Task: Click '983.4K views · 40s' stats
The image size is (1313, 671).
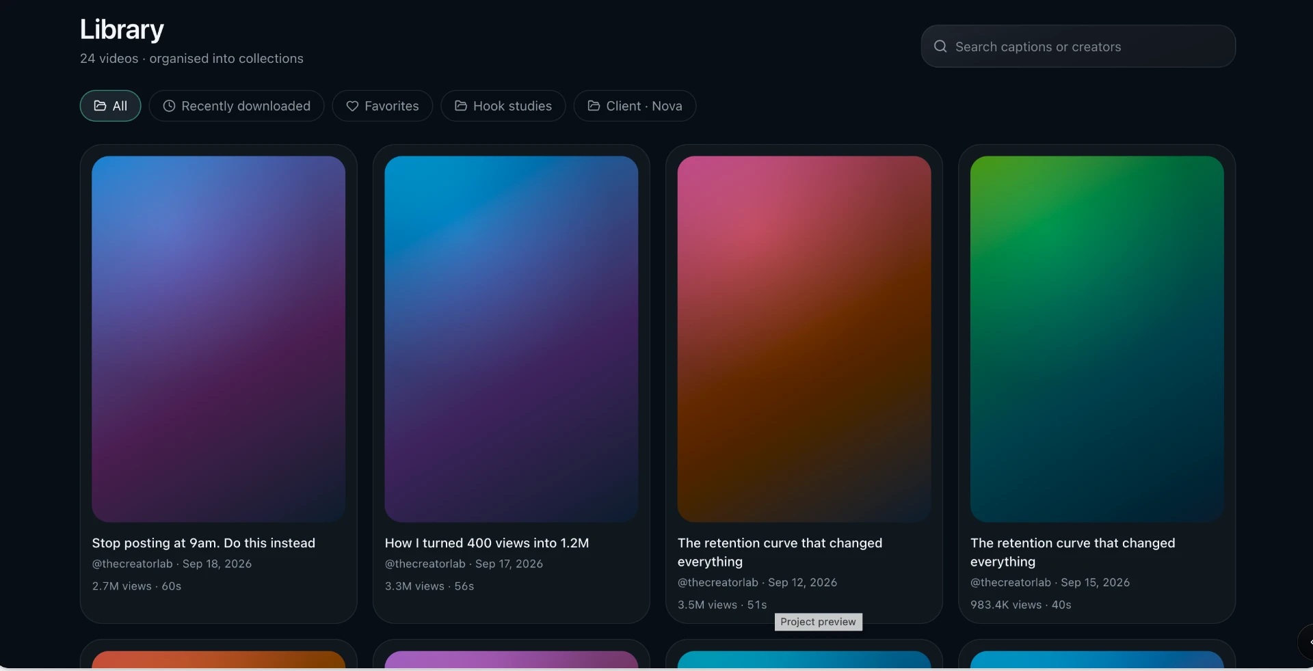Action: pos(1020,605)
